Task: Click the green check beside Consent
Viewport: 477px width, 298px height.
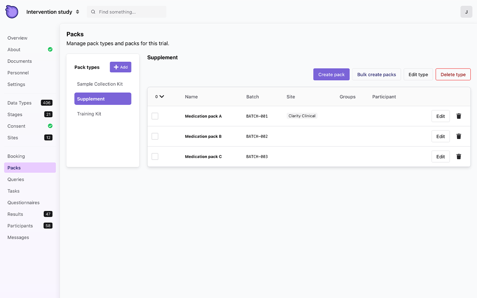Action: click(x=50, y=126)
